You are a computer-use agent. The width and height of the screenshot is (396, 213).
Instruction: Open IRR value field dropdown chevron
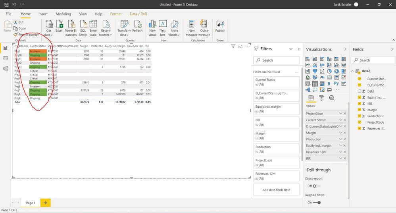pyautogui.click(x=340, y=158)
